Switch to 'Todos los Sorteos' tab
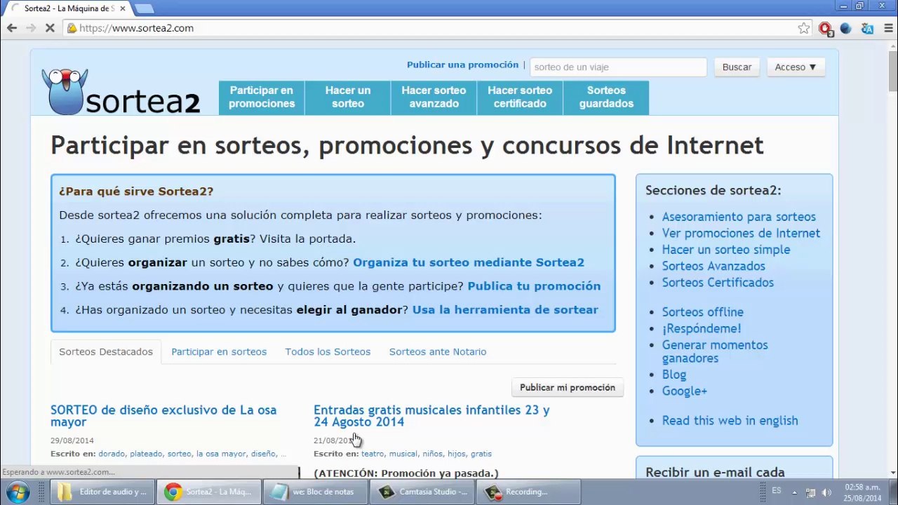Image resolution: width=898 pixels, height=505 pixels. click(x=328, y=352)
